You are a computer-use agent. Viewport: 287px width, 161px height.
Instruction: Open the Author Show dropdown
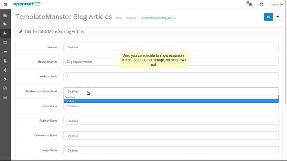(x=171, y=121)
